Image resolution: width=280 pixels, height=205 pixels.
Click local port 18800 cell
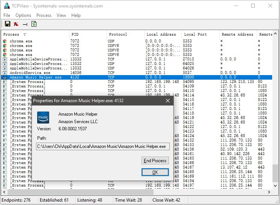tap(188, 77)
